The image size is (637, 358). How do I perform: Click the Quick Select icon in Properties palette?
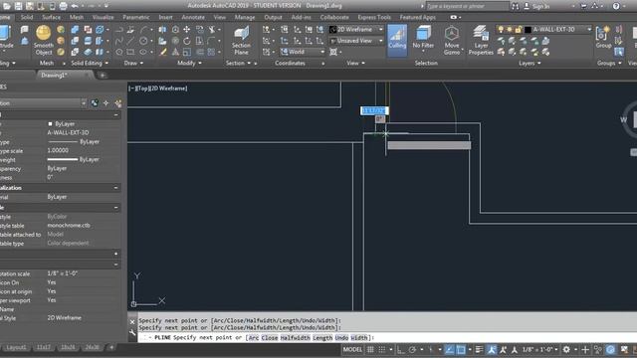(x=118, y=103)
